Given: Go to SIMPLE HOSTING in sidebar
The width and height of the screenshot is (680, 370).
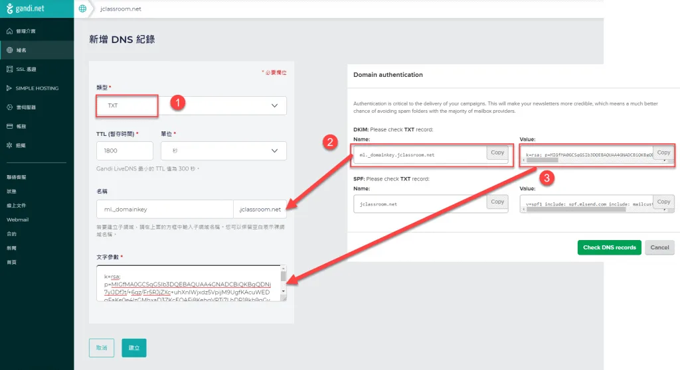Looking at the screenshot, I should [37, 88].
